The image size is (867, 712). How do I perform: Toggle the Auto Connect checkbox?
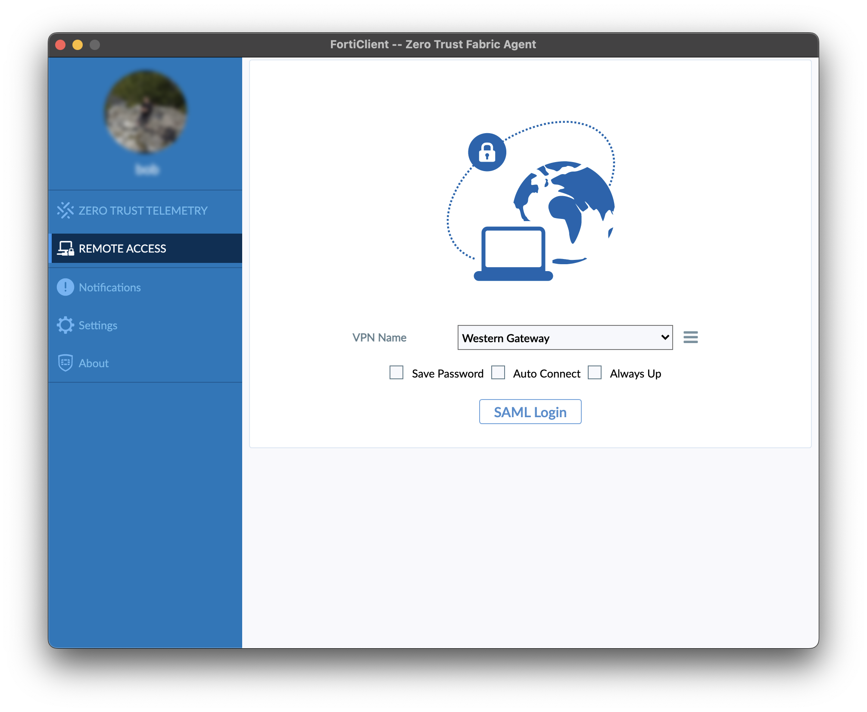[498, 372]
